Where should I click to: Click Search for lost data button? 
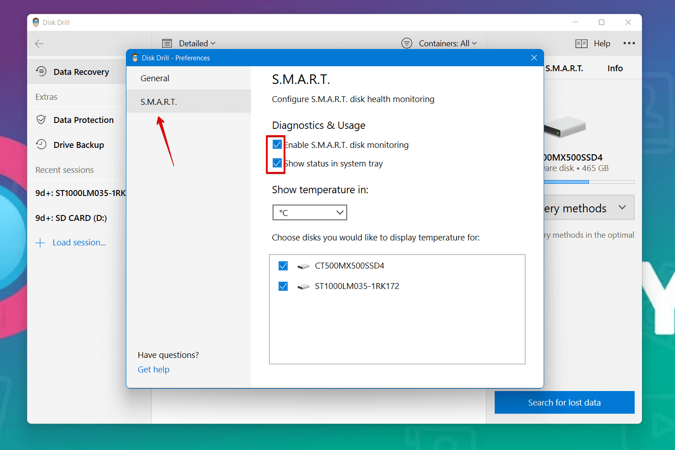[x=564, y=402]
